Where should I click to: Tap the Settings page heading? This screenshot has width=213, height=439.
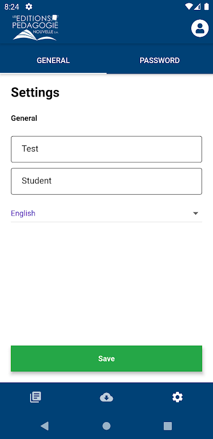35,92
